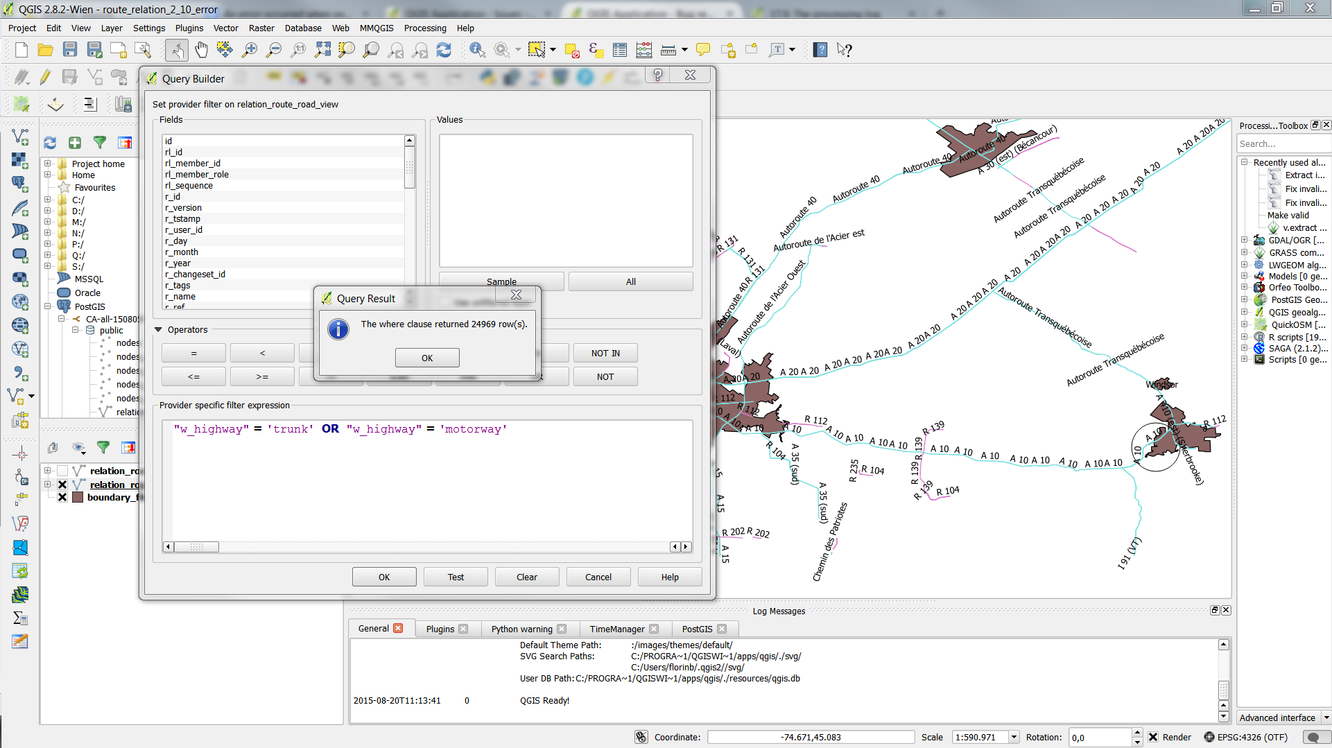
Task: Increase rotation with the stepper arrow
Action: (x=1137, y=733)
